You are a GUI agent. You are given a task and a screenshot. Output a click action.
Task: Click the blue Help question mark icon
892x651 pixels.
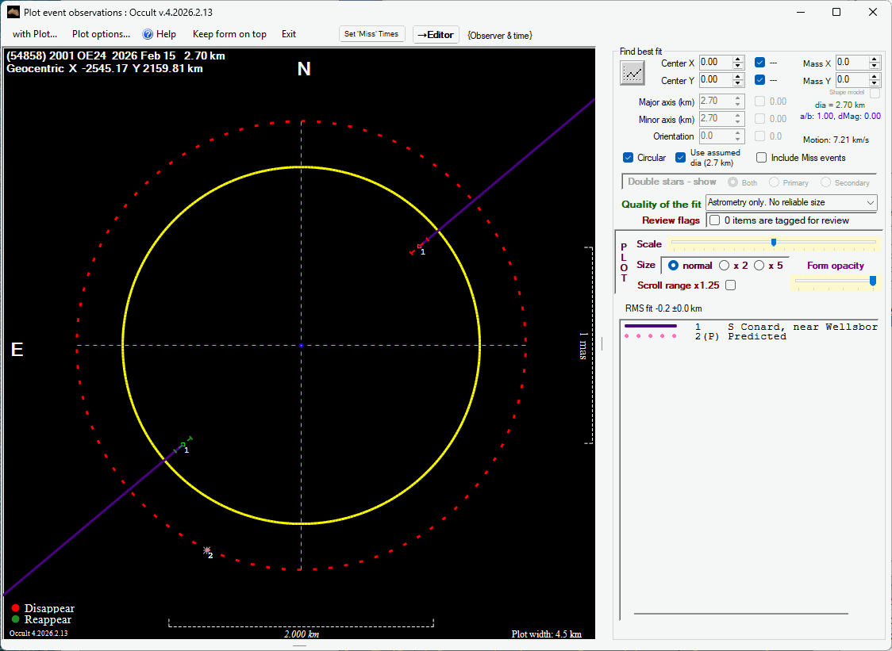(x=147, y=34)
